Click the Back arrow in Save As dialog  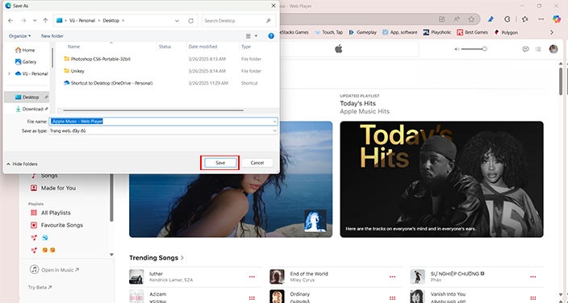point(10,21)
